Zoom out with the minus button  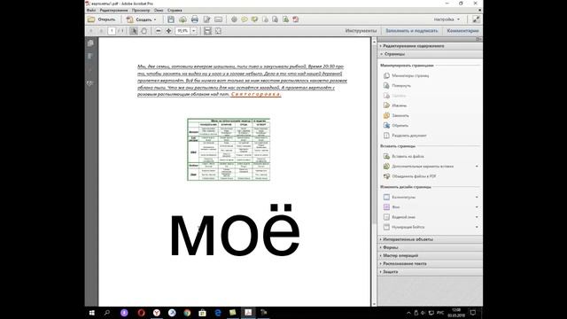159,31
